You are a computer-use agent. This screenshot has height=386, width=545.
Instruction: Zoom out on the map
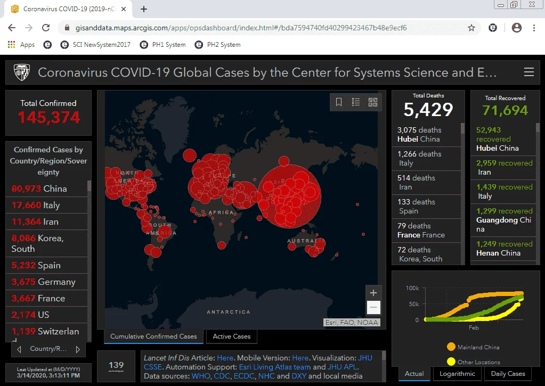point(373,308)
